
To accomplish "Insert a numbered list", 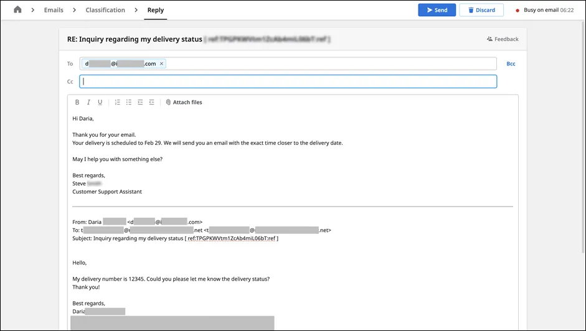I will click(x=117, y=102).
